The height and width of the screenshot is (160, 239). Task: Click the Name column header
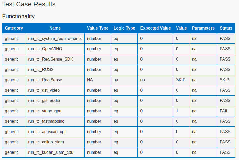(55, 28)
